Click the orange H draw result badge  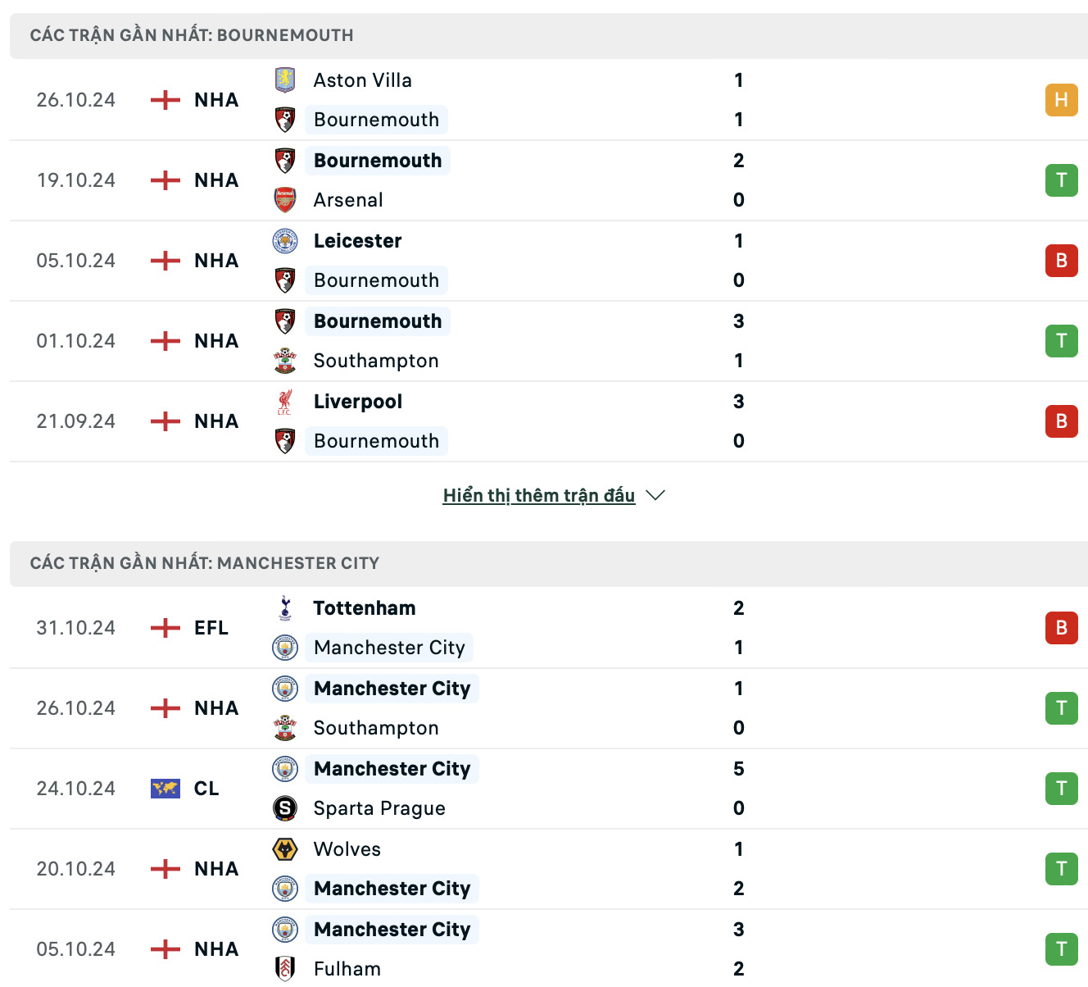pos(1061,100)
